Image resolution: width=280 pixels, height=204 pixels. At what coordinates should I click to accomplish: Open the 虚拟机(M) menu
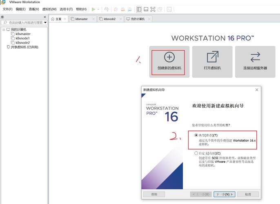[x=49, y=9]
